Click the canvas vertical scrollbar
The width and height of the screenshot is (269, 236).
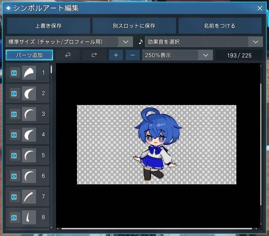coord(261,144)
